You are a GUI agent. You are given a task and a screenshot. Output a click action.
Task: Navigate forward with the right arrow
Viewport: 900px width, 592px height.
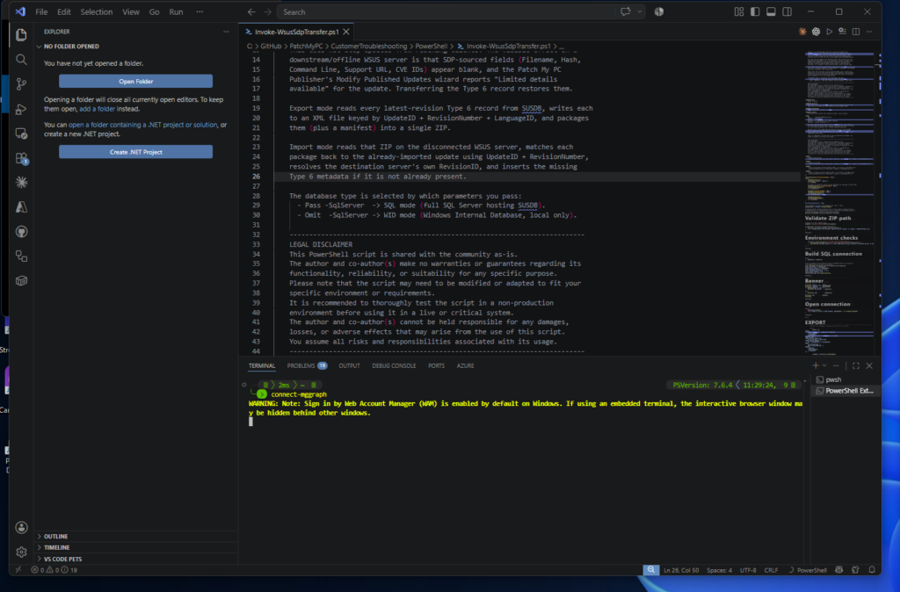267,12
